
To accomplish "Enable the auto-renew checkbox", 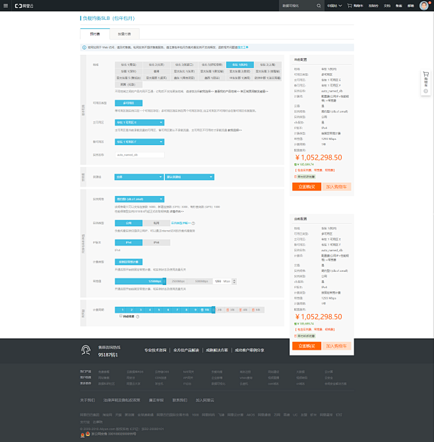I will (121, 316).
